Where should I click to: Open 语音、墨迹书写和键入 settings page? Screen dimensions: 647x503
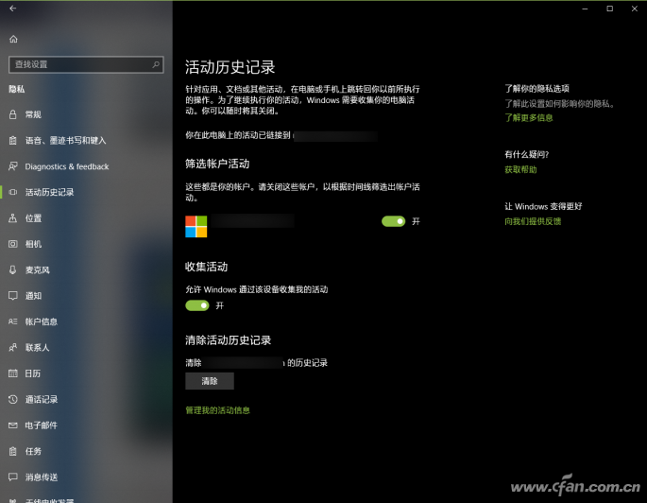pyautogui.click(x=65, y=141)
